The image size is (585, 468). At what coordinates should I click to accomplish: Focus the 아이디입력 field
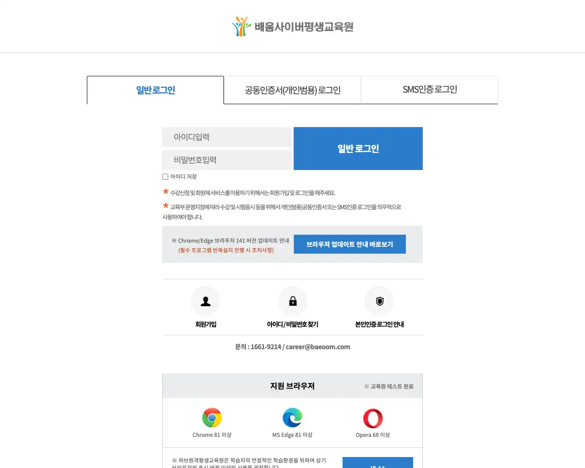point(227,137)
